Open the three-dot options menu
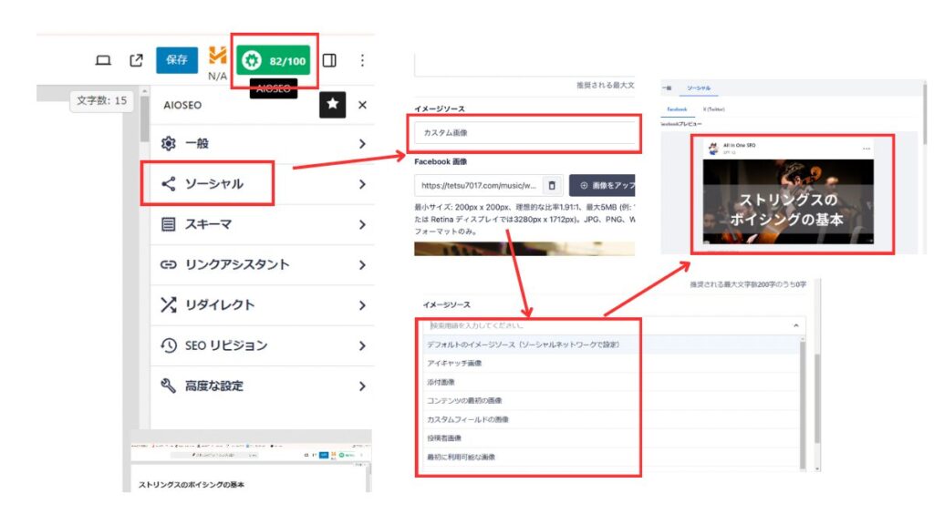 tap(362, 60)
